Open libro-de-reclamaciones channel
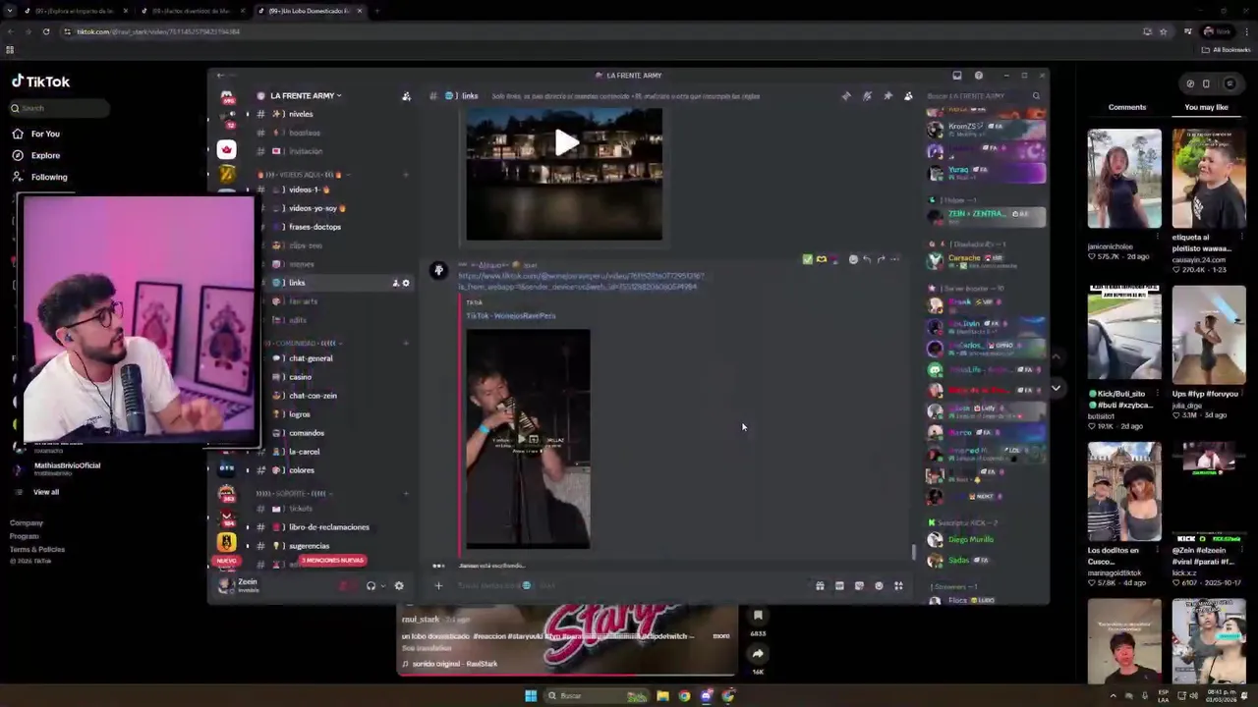The width and height of the screenshot is (1258, 707). (329, 527)
